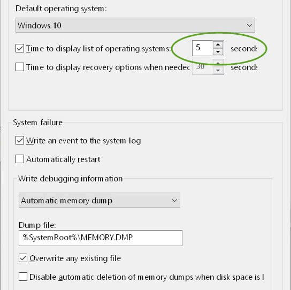Open the Default operating system dropdown arrow
This screenshot has height=290, width=291.
click(x=249, y=25)
